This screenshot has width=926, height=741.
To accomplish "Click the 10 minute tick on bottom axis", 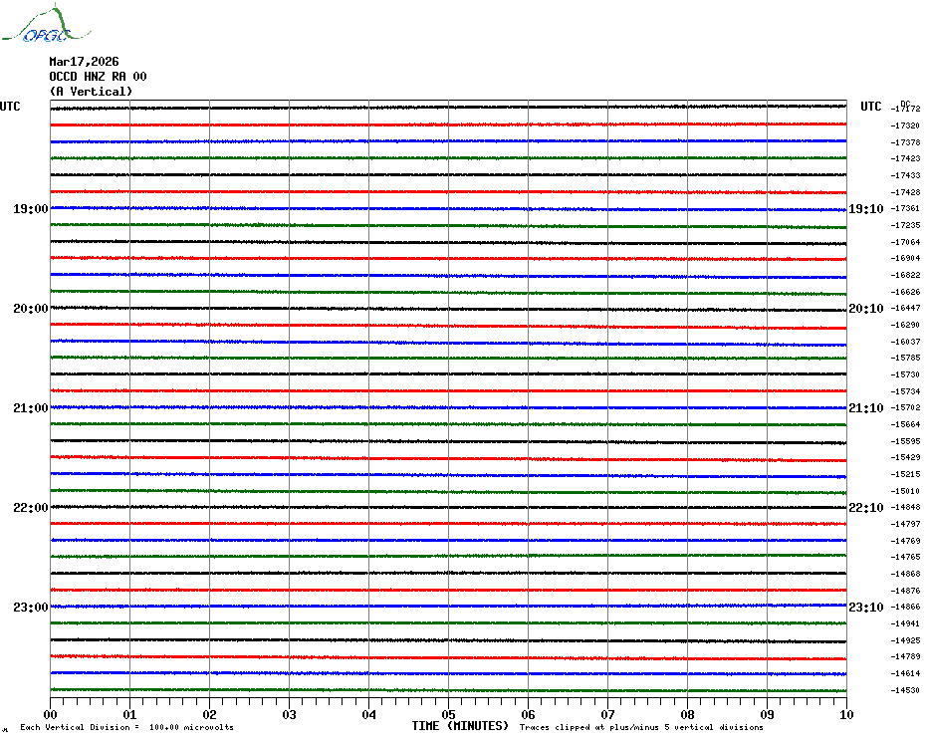I will click(x=845, y=714).
